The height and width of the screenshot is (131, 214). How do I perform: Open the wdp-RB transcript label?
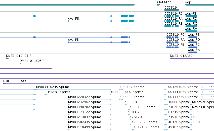(191, 14)
